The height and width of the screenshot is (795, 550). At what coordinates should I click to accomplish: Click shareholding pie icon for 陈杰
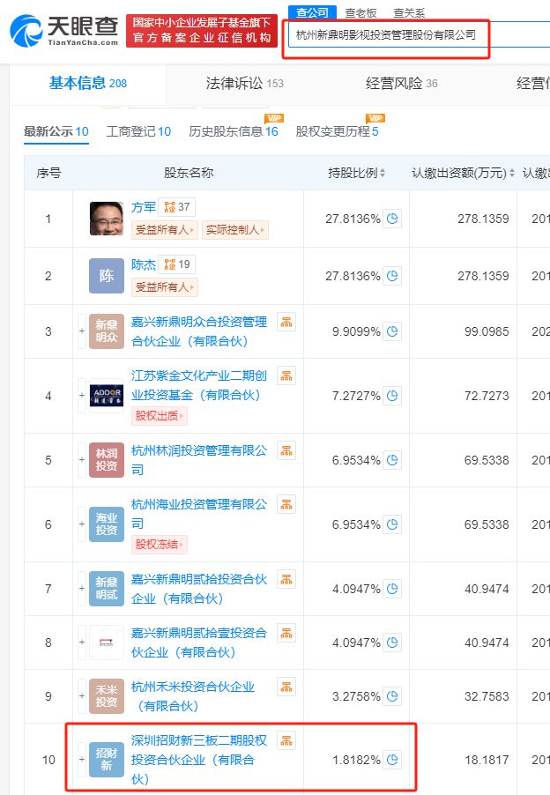[392, 276]
